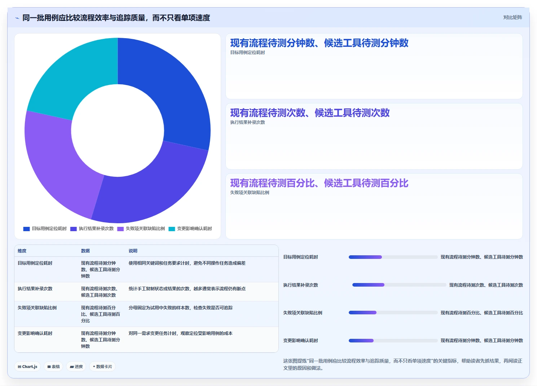Click the card subtitle 执行结果补录次数
This screenshot has width=537, height=386.
point(247,122)
